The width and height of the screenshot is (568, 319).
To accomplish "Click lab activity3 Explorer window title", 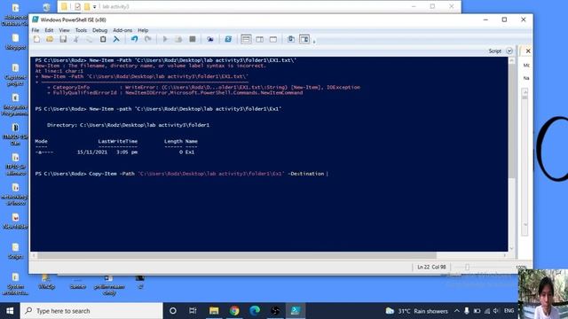I will [x=115, y=6].
